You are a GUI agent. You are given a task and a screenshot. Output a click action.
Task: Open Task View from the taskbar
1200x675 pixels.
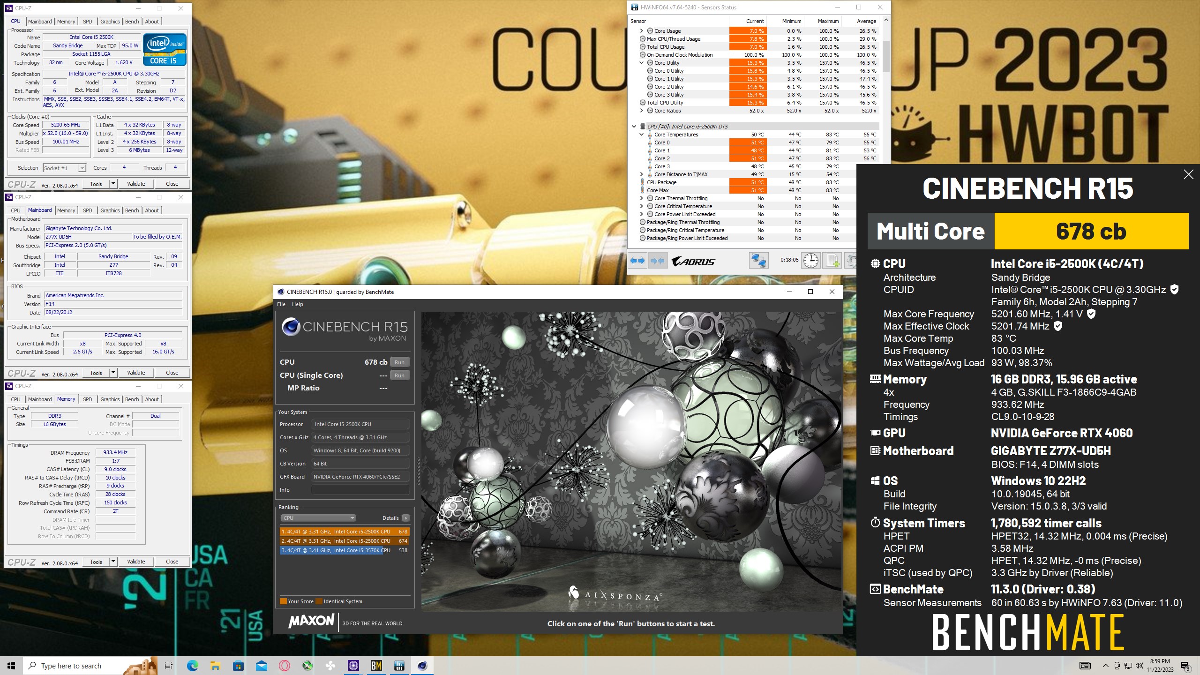[x=169, y=666]
